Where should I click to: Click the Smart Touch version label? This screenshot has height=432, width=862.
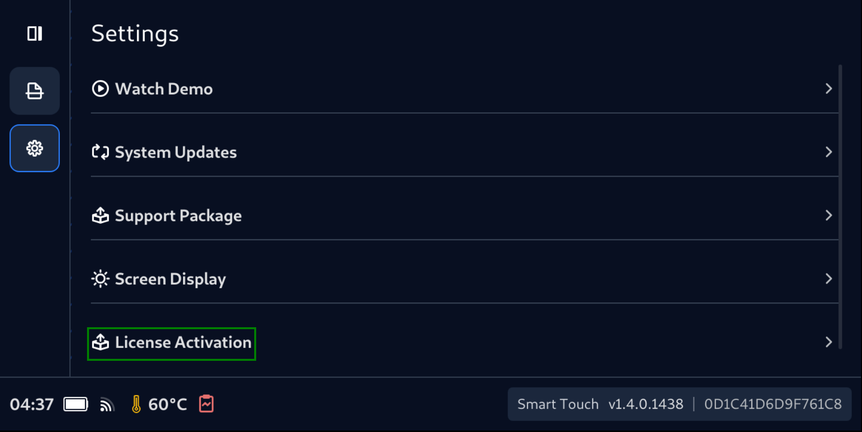click(600, 404)
